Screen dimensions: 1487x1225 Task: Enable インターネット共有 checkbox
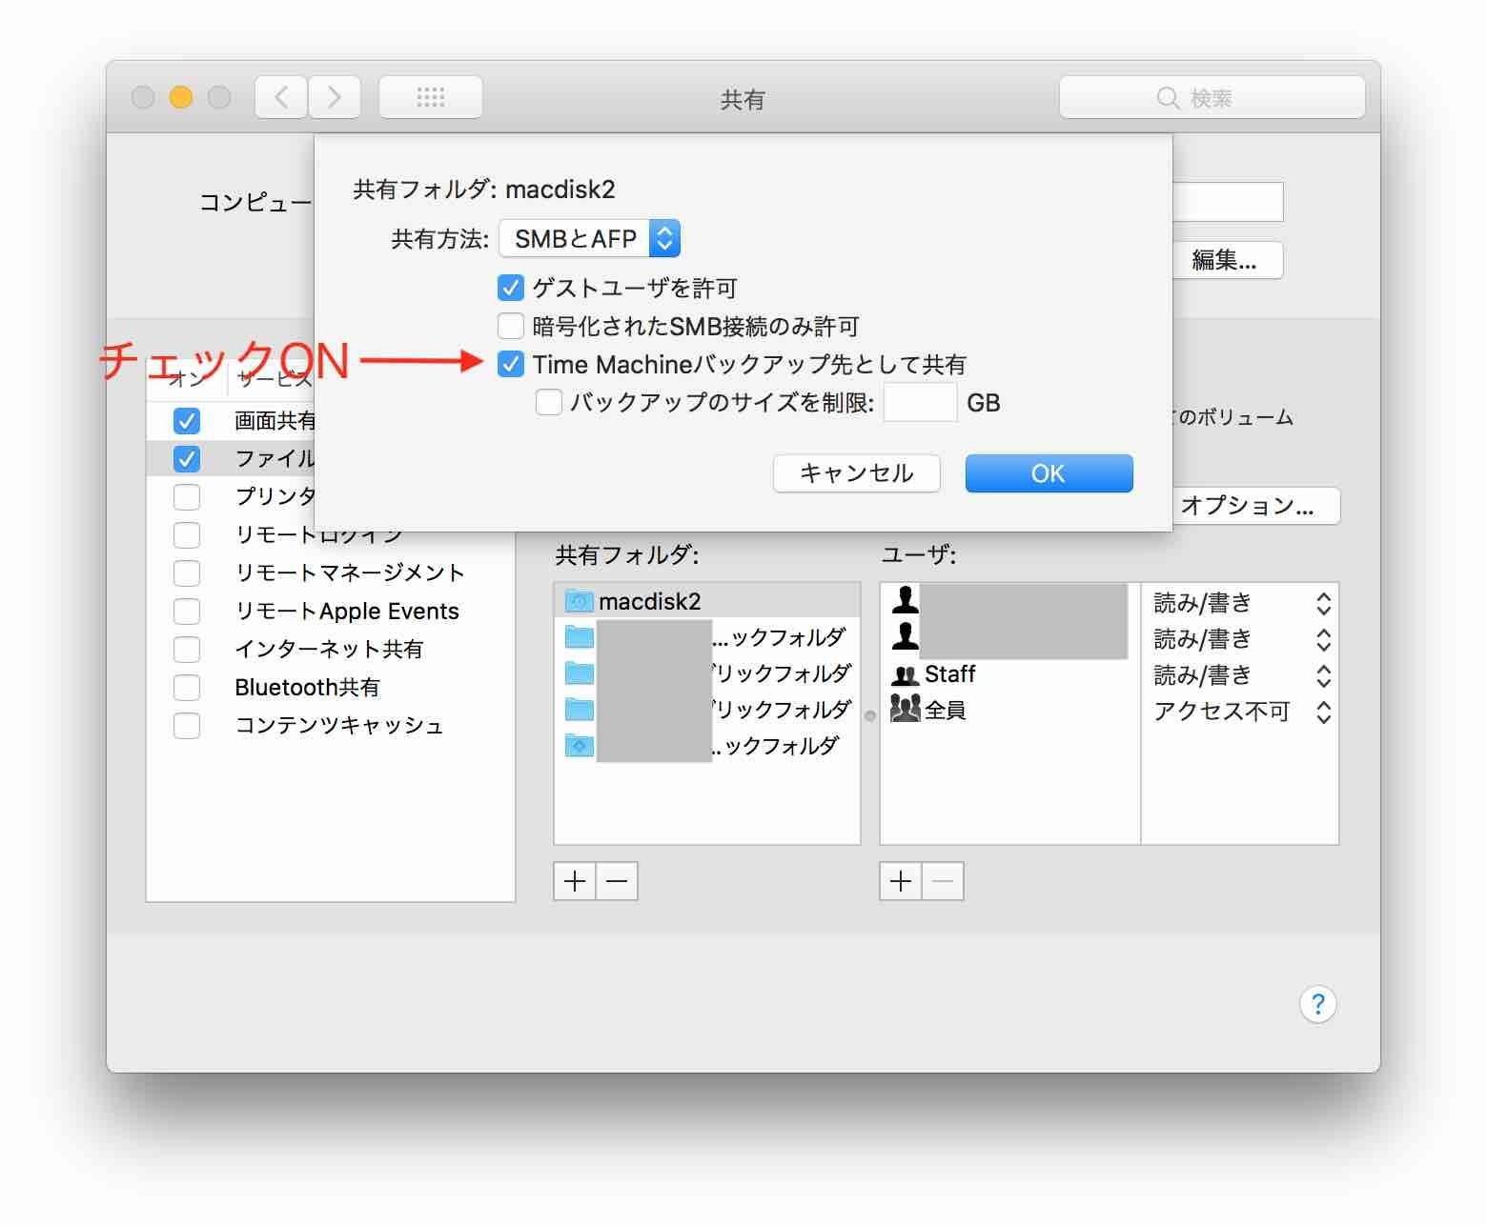click(187, 649)
